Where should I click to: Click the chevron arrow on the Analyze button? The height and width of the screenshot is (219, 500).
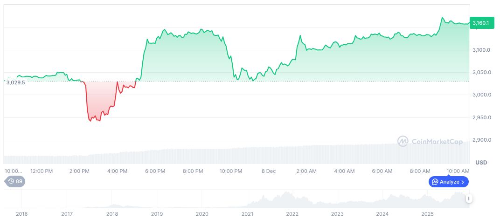coord(463,182)
